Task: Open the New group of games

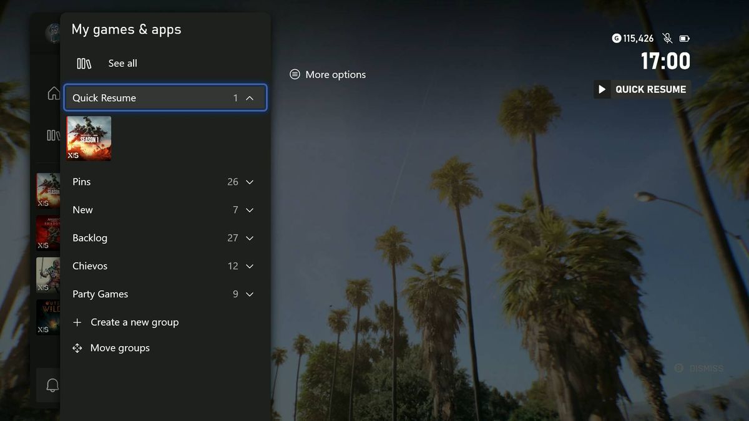Action: (249, 210)
